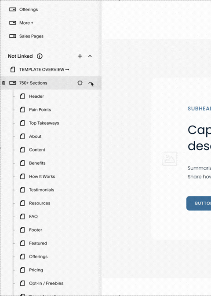Open the Benefits page
The image size is (211, 296).
click(37, 163)
